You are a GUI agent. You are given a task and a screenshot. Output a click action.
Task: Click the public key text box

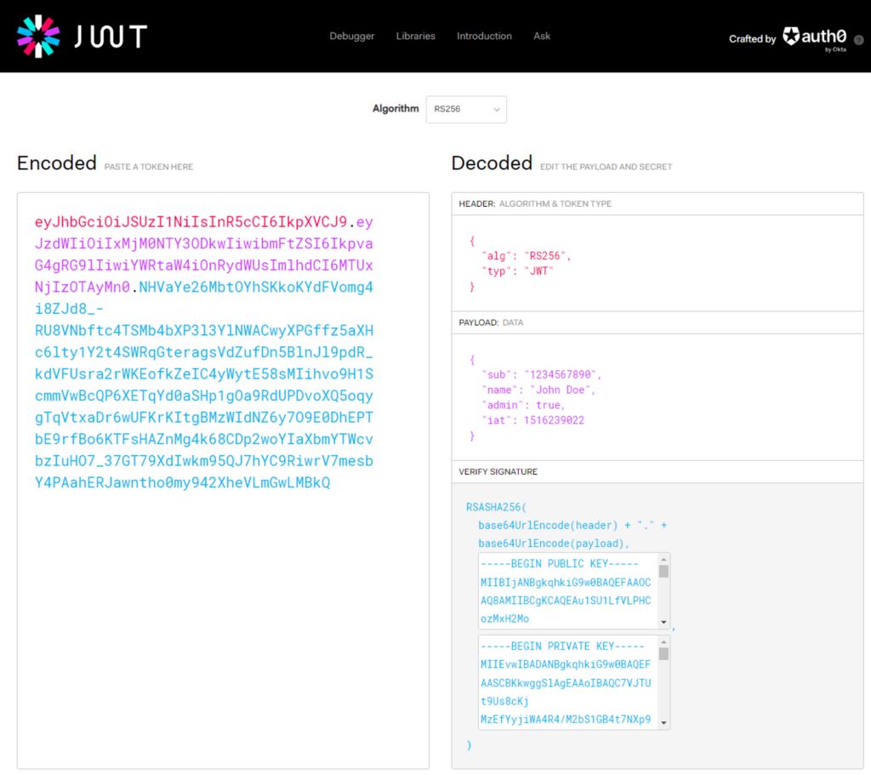coord(566,591)
